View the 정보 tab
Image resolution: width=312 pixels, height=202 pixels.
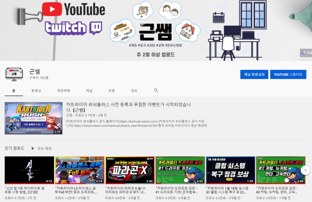[134, 91]
